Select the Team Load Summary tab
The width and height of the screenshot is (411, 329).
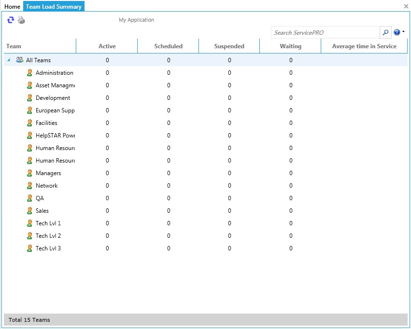[x=54, y=7]
